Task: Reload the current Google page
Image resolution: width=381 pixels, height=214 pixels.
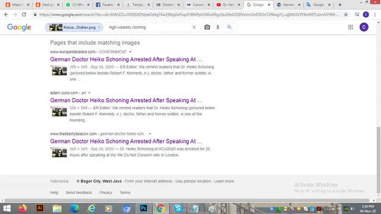Action: click(24, 14)
